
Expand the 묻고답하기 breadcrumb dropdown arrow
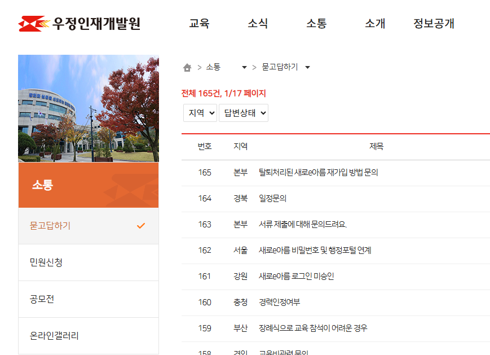307,67
